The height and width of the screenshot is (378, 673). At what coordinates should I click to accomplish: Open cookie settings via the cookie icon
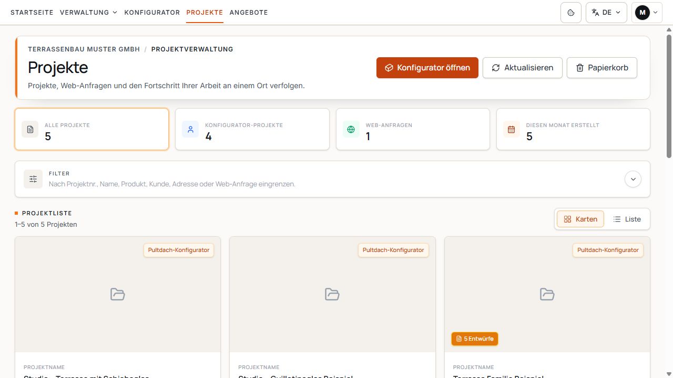[571, 13]
